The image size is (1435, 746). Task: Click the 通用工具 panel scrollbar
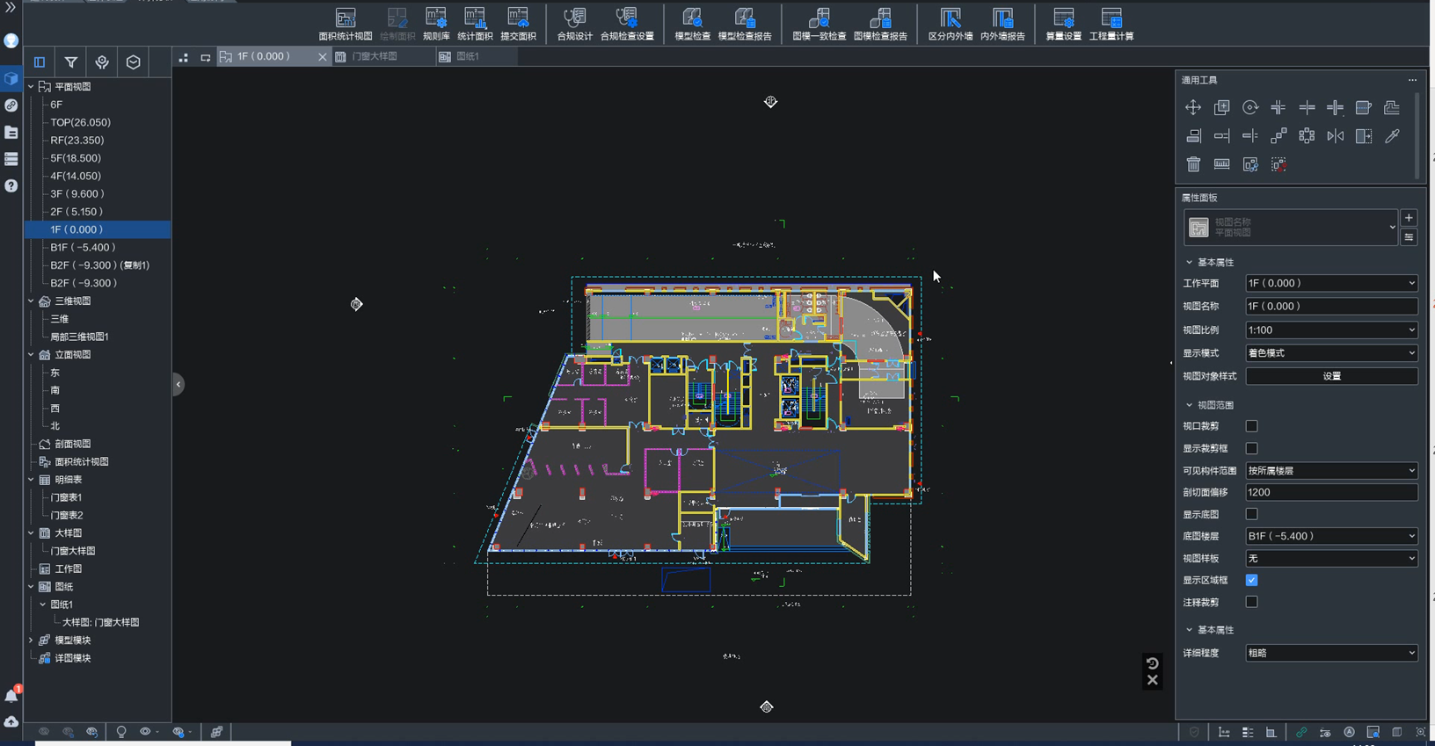pos(1417,136)
